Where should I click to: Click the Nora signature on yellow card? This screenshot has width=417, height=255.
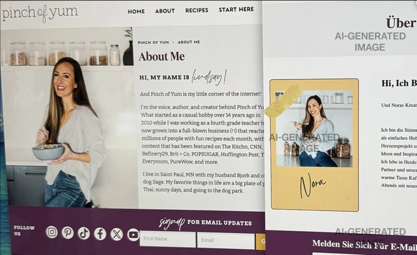(312, 185)
